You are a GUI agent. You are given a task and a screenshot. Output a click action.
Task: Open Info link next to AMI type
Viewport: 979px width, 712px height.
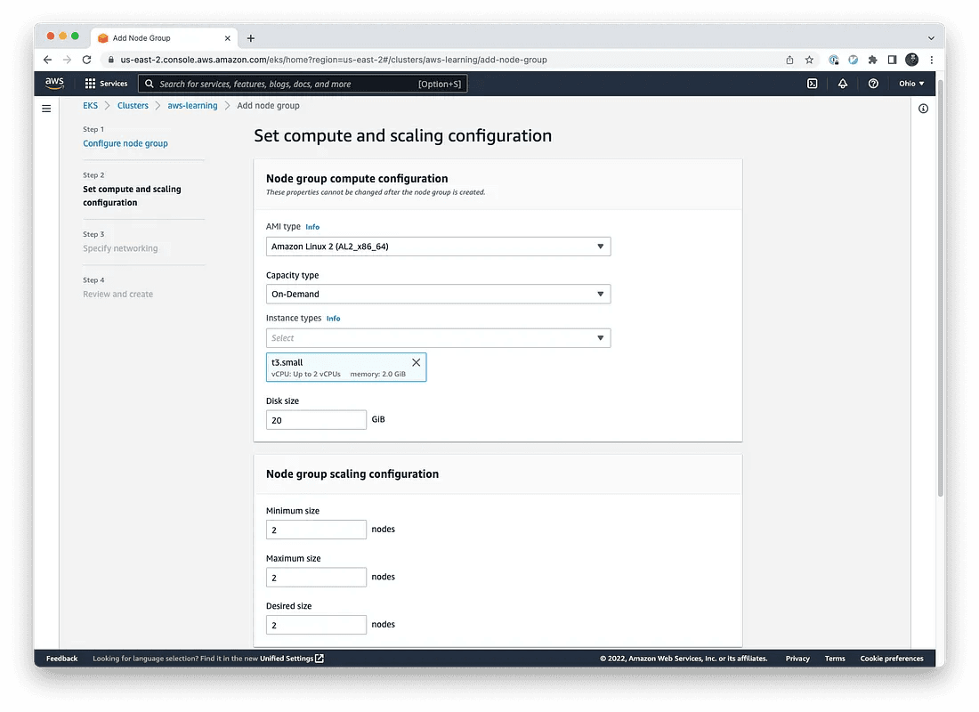point(312,227)
